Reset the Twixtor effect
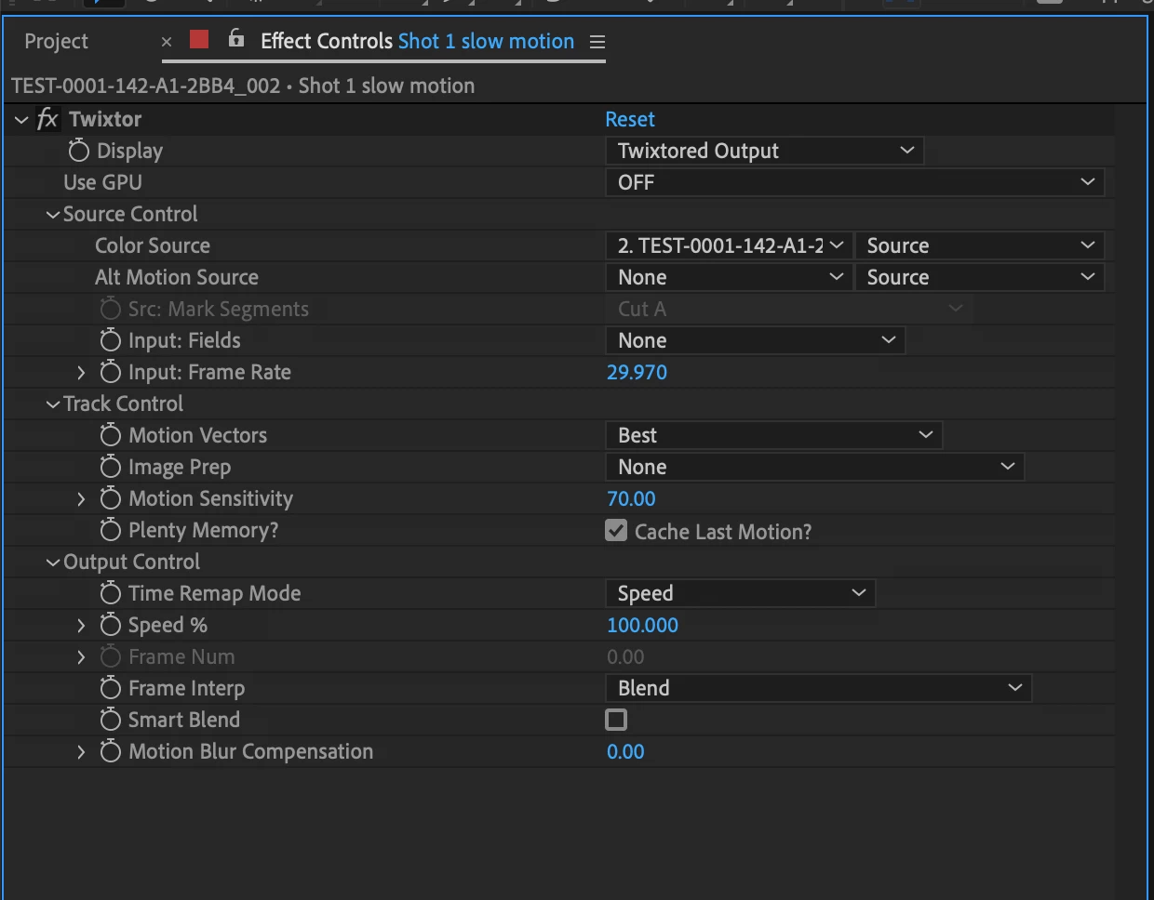Image resolution: width=1154 pixels, height=900 pixels. pos(630,119)
